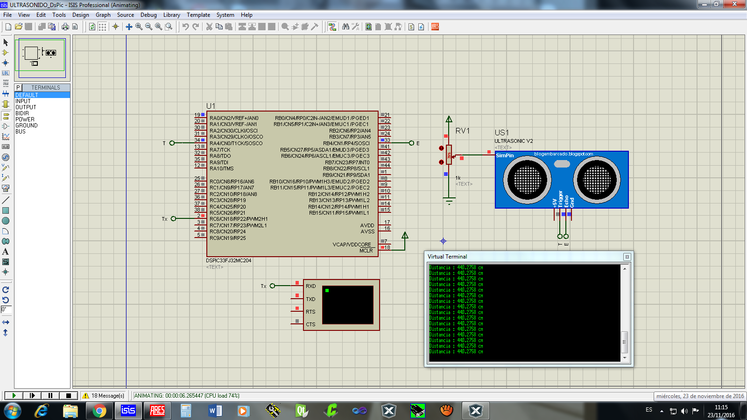747x420 pixels.
Task: Toggle the grid display
Action: coord(101,27)
